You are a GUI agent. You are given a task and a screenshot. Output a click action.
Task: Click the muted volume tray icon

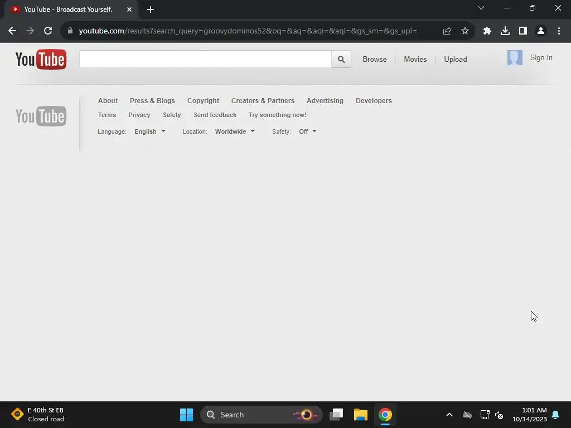click(x=499, y=415)
